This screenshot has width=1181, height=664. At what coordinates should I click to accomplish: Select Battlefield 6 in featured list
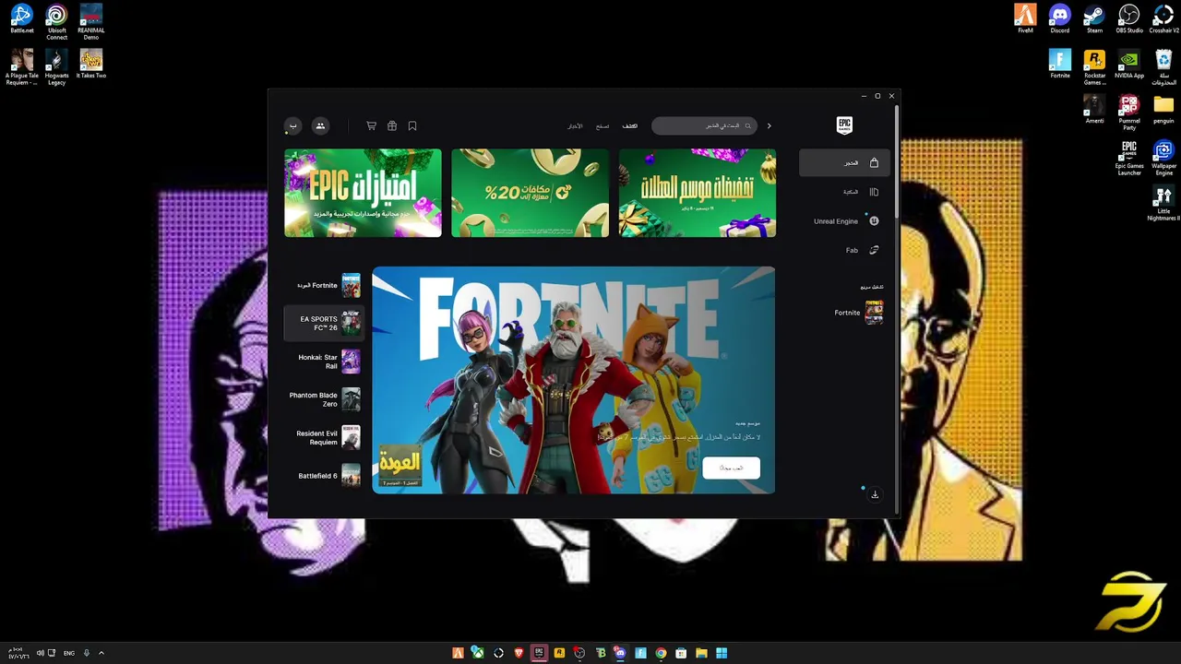coord(324,476)
